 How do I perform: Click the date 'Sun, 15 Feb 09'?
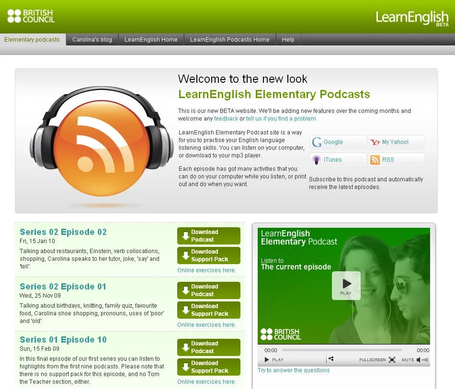(x=39, y=349)
